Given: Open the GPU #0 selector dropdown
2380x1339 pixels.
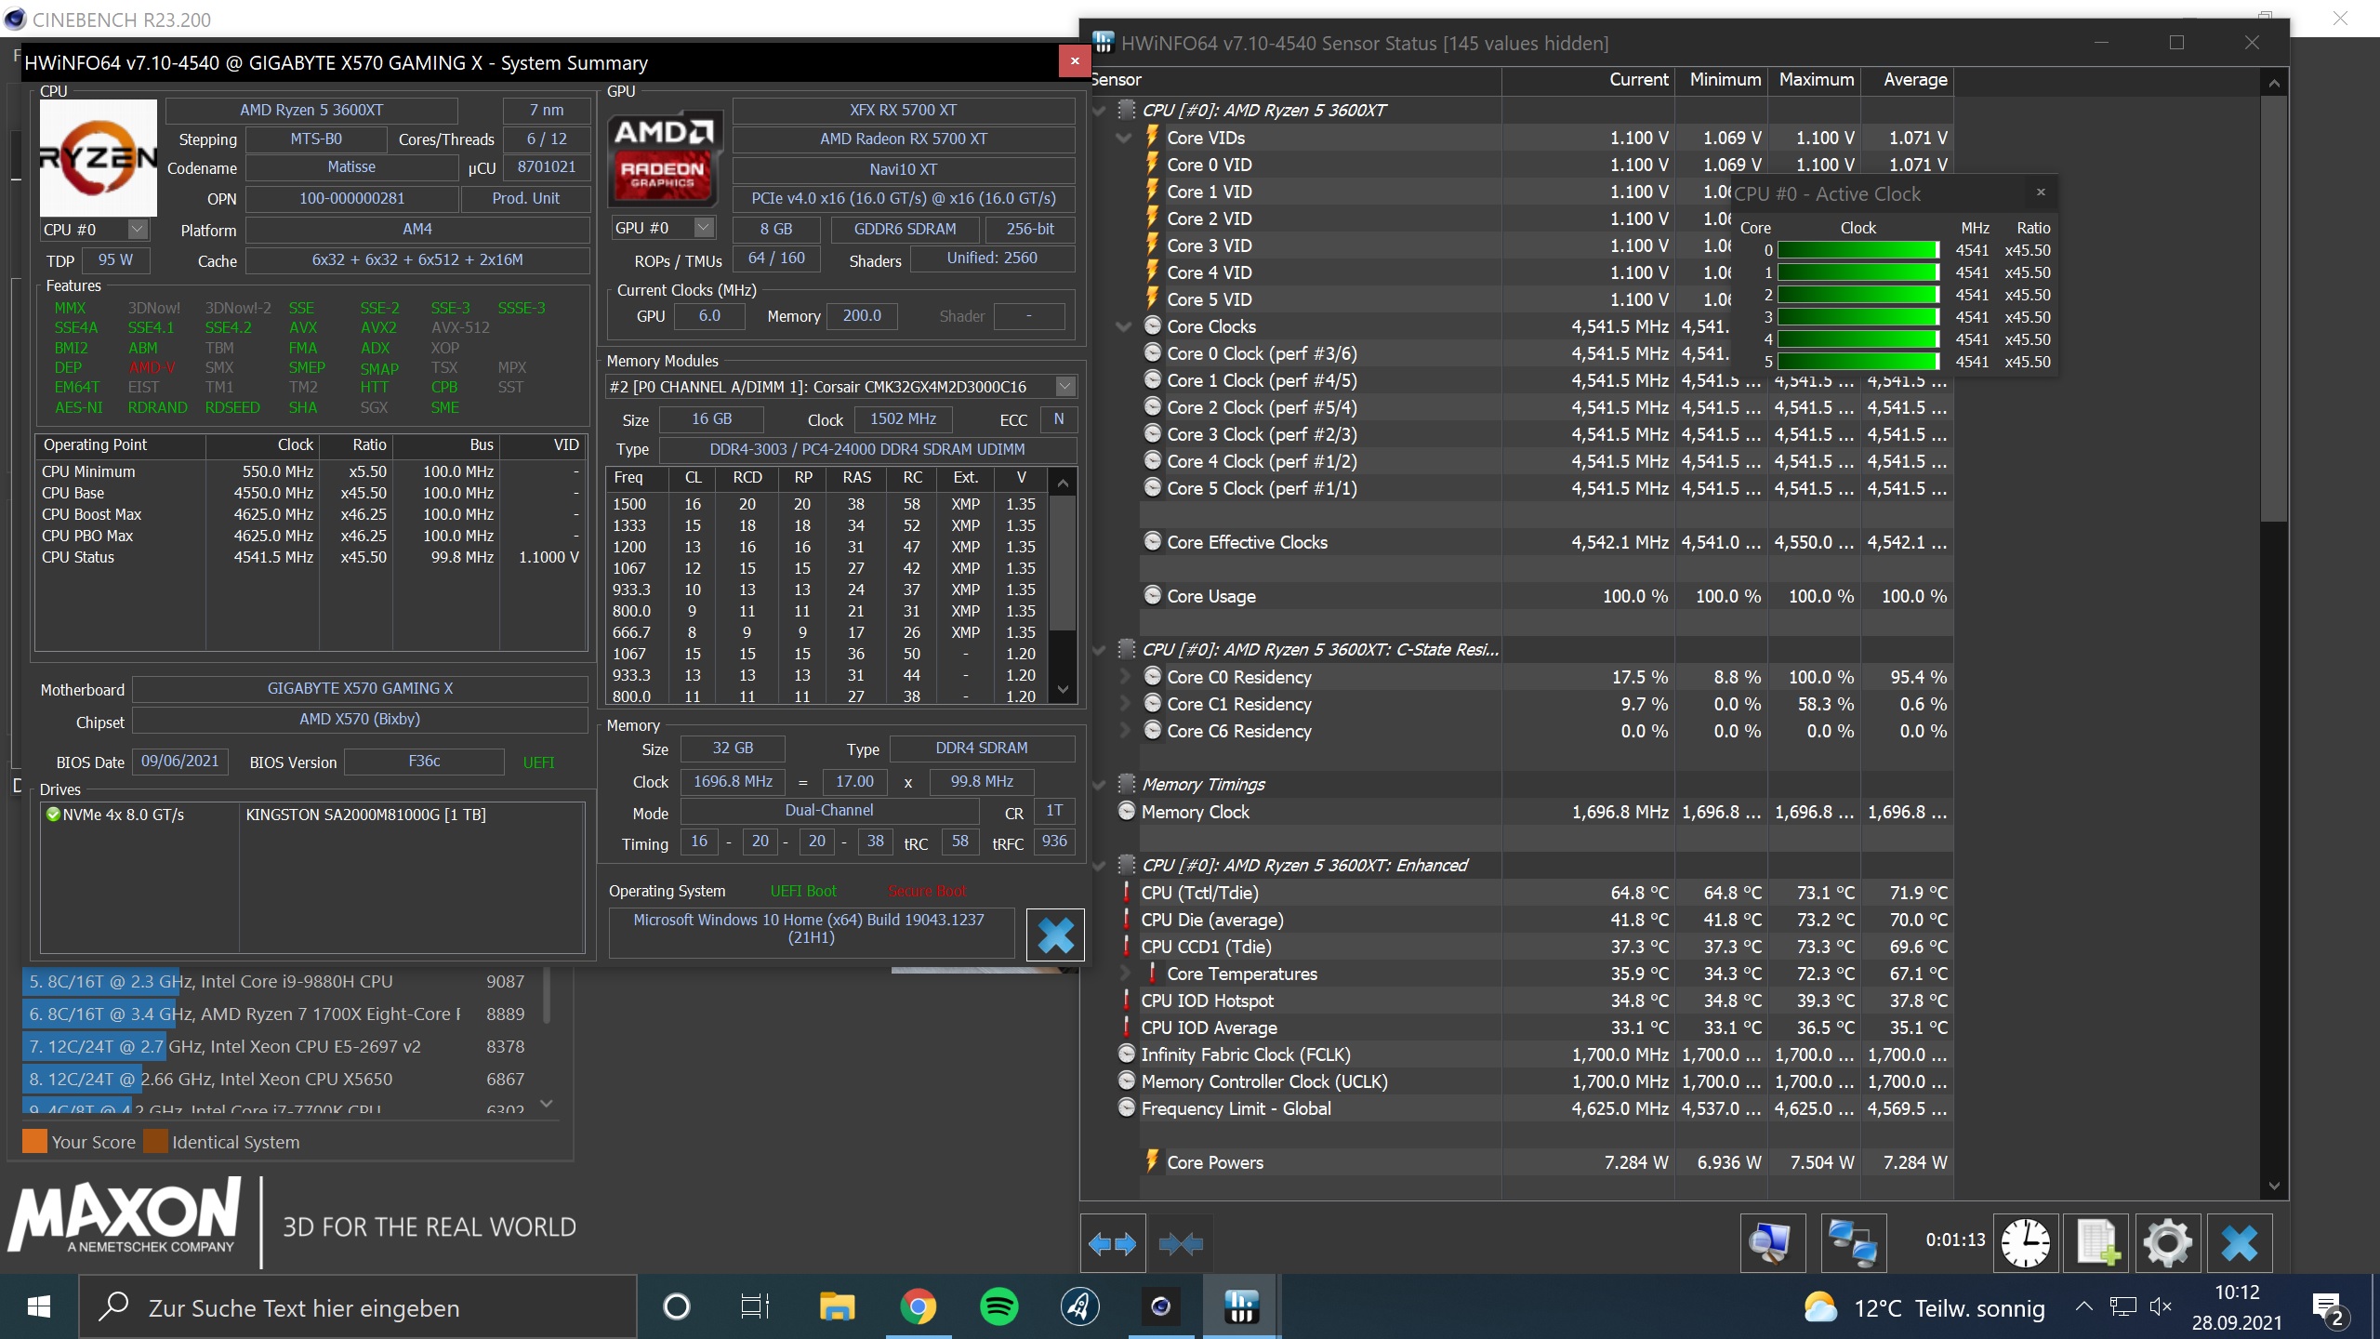Looking at the screenshot, I should click(704, 228).
